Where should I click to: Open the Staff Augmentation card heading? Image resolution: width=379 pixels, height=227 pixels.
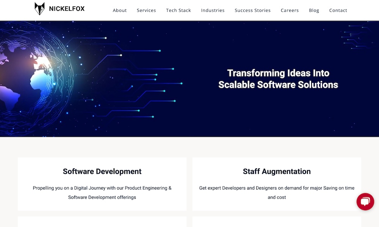pos(277,171)
